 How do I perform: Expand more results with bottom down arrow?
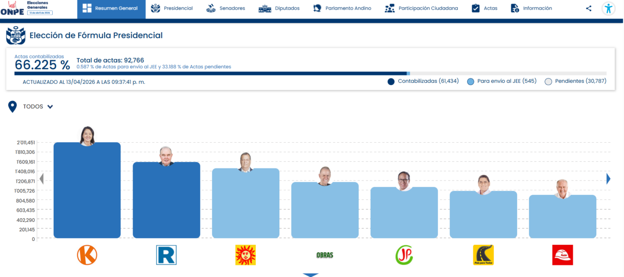pos(311,275)
